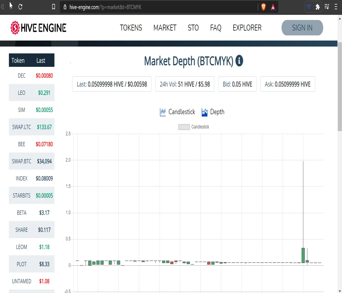Click the site lock padlock icon
342x293 pixels.
coord(65,7)
